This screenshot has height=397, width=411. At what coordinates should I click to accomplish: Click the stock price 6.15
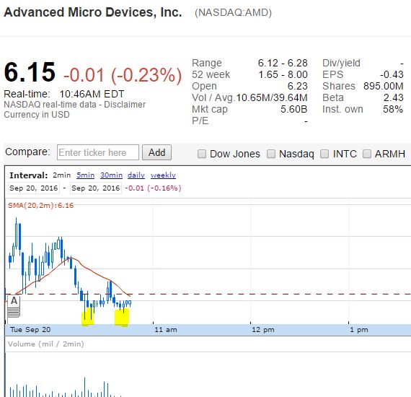30,72
